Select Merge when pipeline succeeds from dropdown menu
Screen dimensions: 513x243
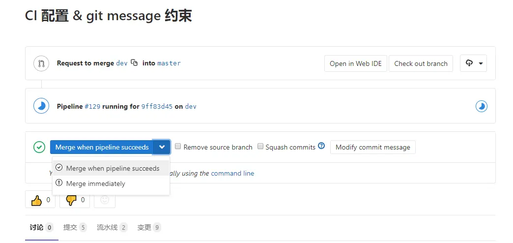[x=111, y=168]
